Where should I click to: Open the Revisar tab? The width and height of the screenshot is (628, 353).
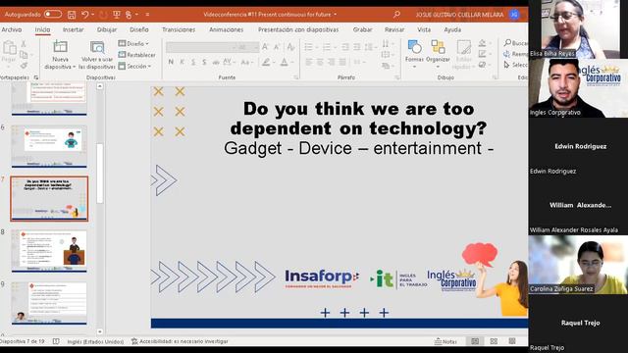point(394,29)
